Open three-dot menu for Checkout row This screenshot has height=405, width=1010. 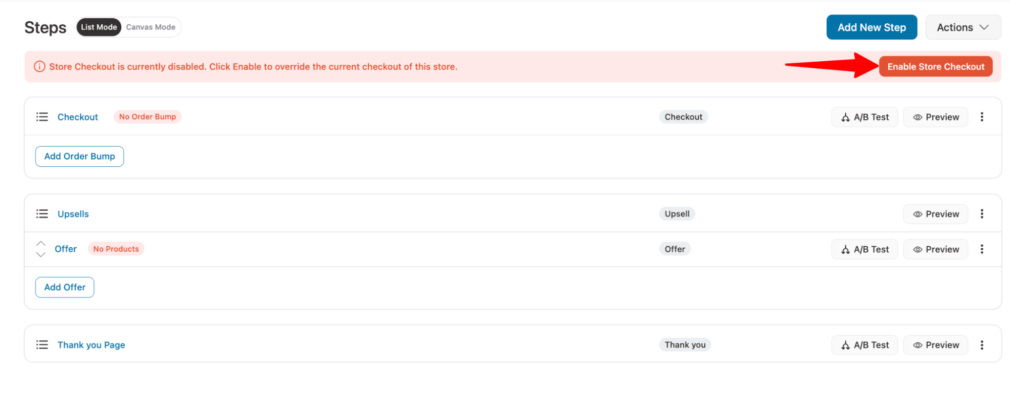pyautogui.click(x=982, y=117)
